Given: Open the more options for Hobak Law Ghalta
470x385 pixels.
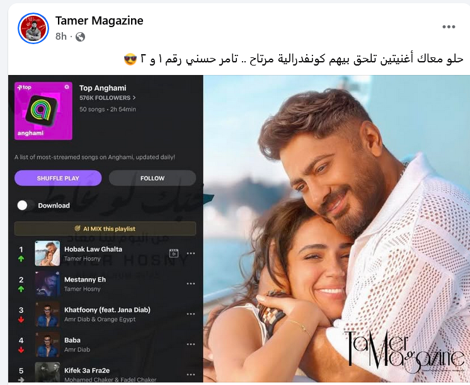Looking at the screenshot, I should [x=191, y=253].
